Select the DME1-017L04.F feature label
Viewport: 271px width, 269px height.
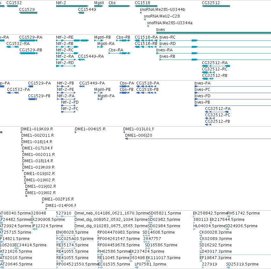[37, 148]
